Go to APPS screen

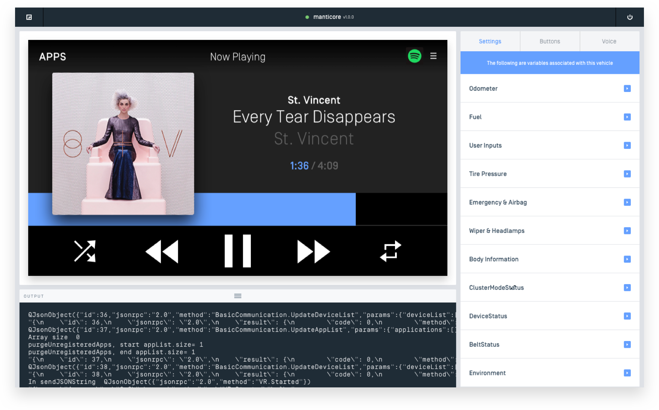52,57
